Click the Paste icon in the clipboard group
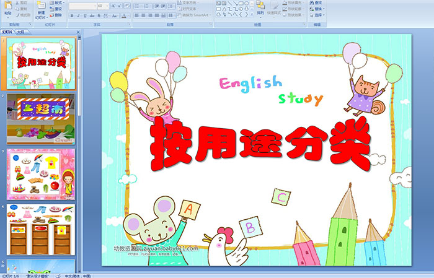 [8, 5]
